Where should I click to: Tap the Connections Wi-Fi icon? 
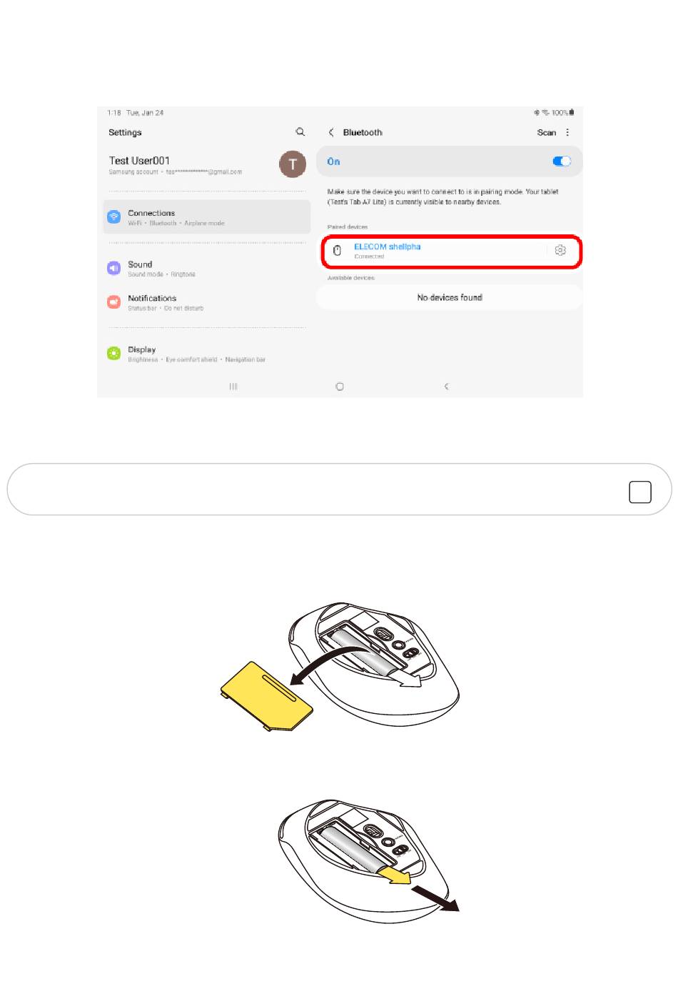click(113, 217)
